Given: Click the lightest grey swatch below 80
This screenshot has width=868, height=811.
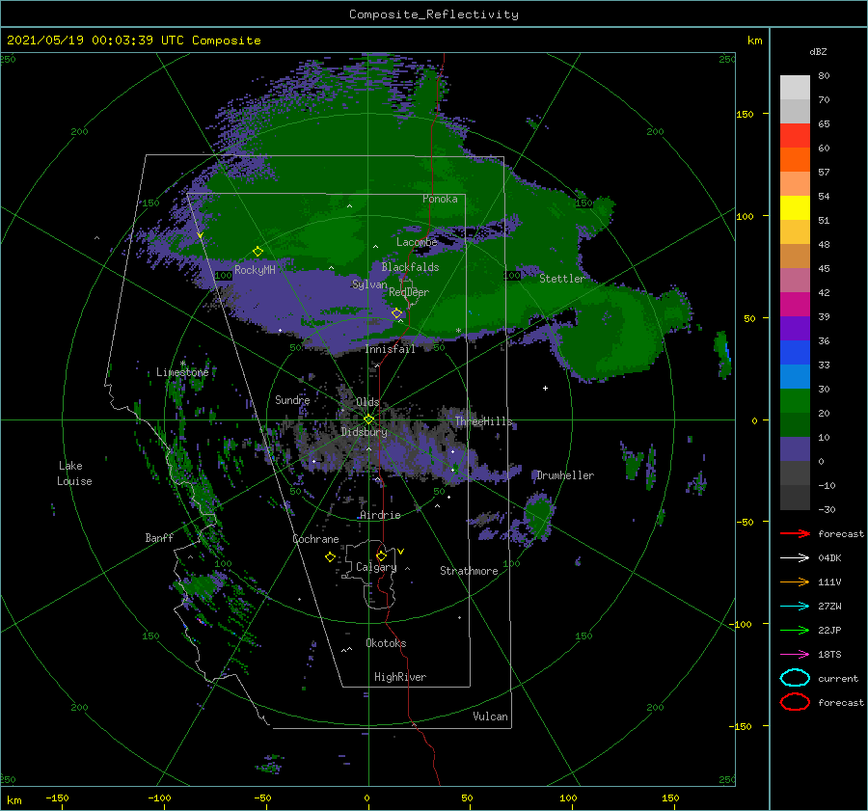Looking at the screenshot, I should pyautogui.click(x=795, y=88).
